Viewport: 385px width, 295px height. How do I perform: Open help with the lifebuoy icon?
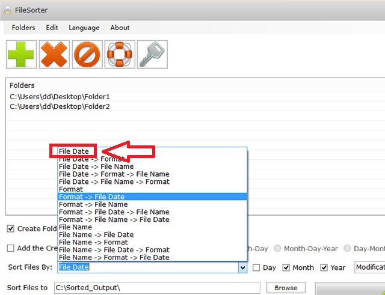120,55
